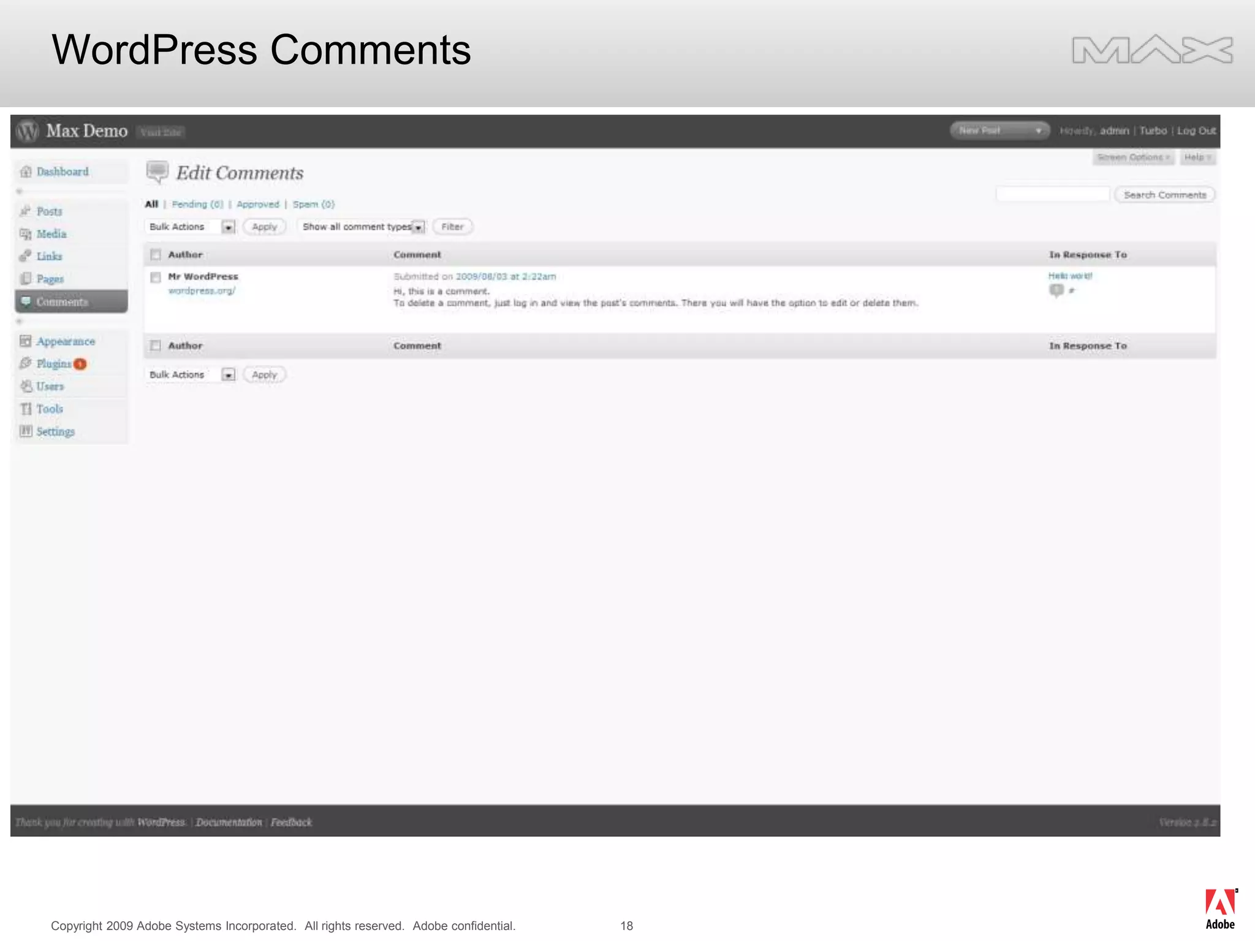This screenshot has width=1255, height=941.
Task: Click the search comments text field
Action: (x=1053, y=195)
